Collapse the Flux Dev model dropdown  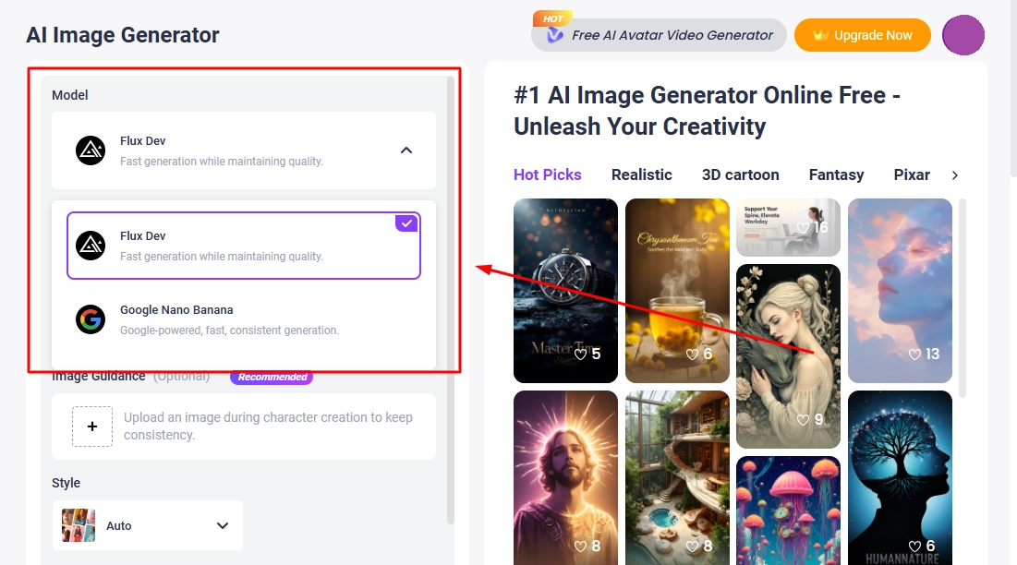406,150
